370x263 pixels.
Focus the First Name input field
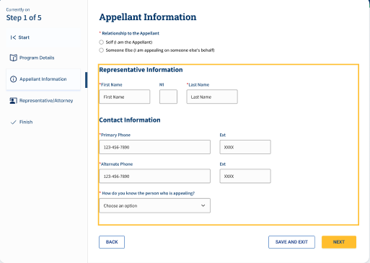coord(125,97)
